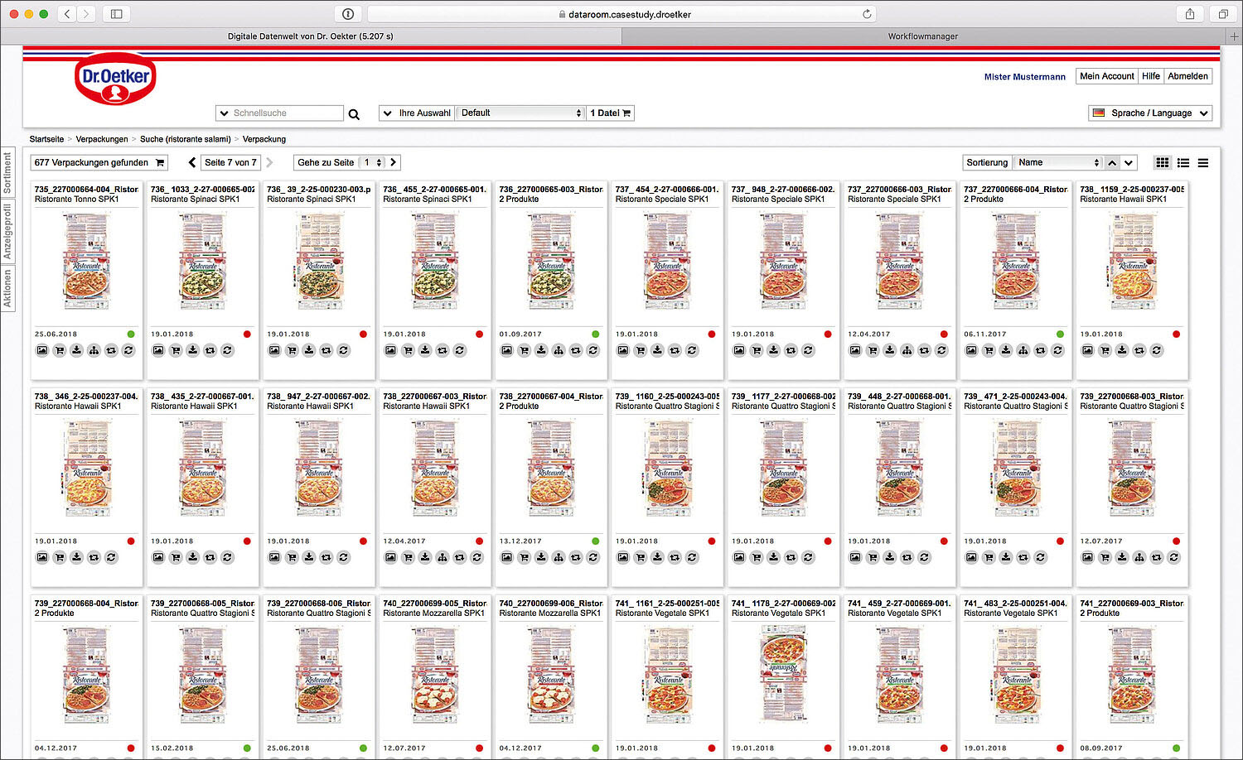Click the browser address bar dataroom.casestudy.droetker

621,14
